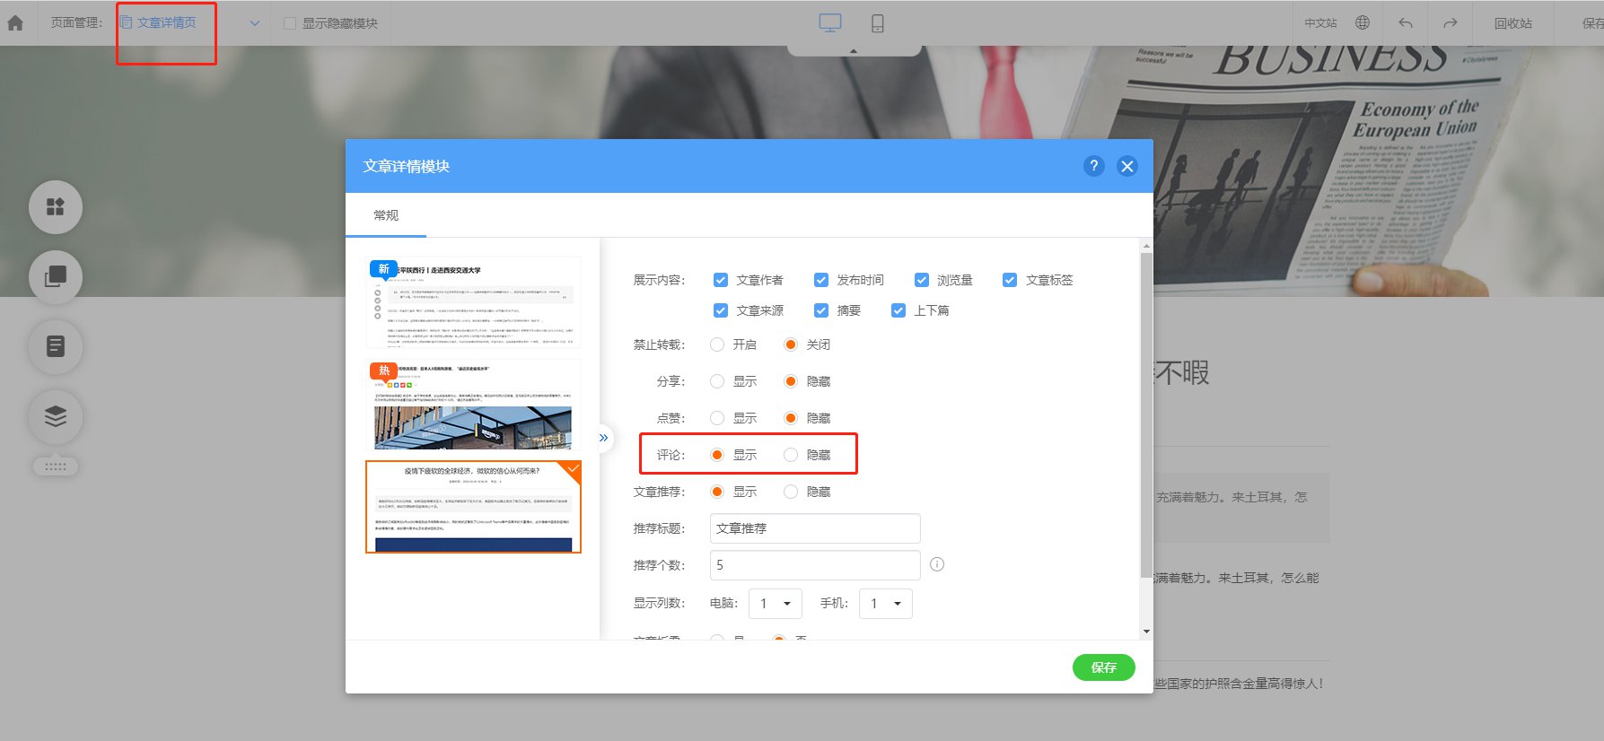This screenshot has height=741, width=1604.
Task: Click the dialog's vertical scrollbar
Action: point(1146,413)
